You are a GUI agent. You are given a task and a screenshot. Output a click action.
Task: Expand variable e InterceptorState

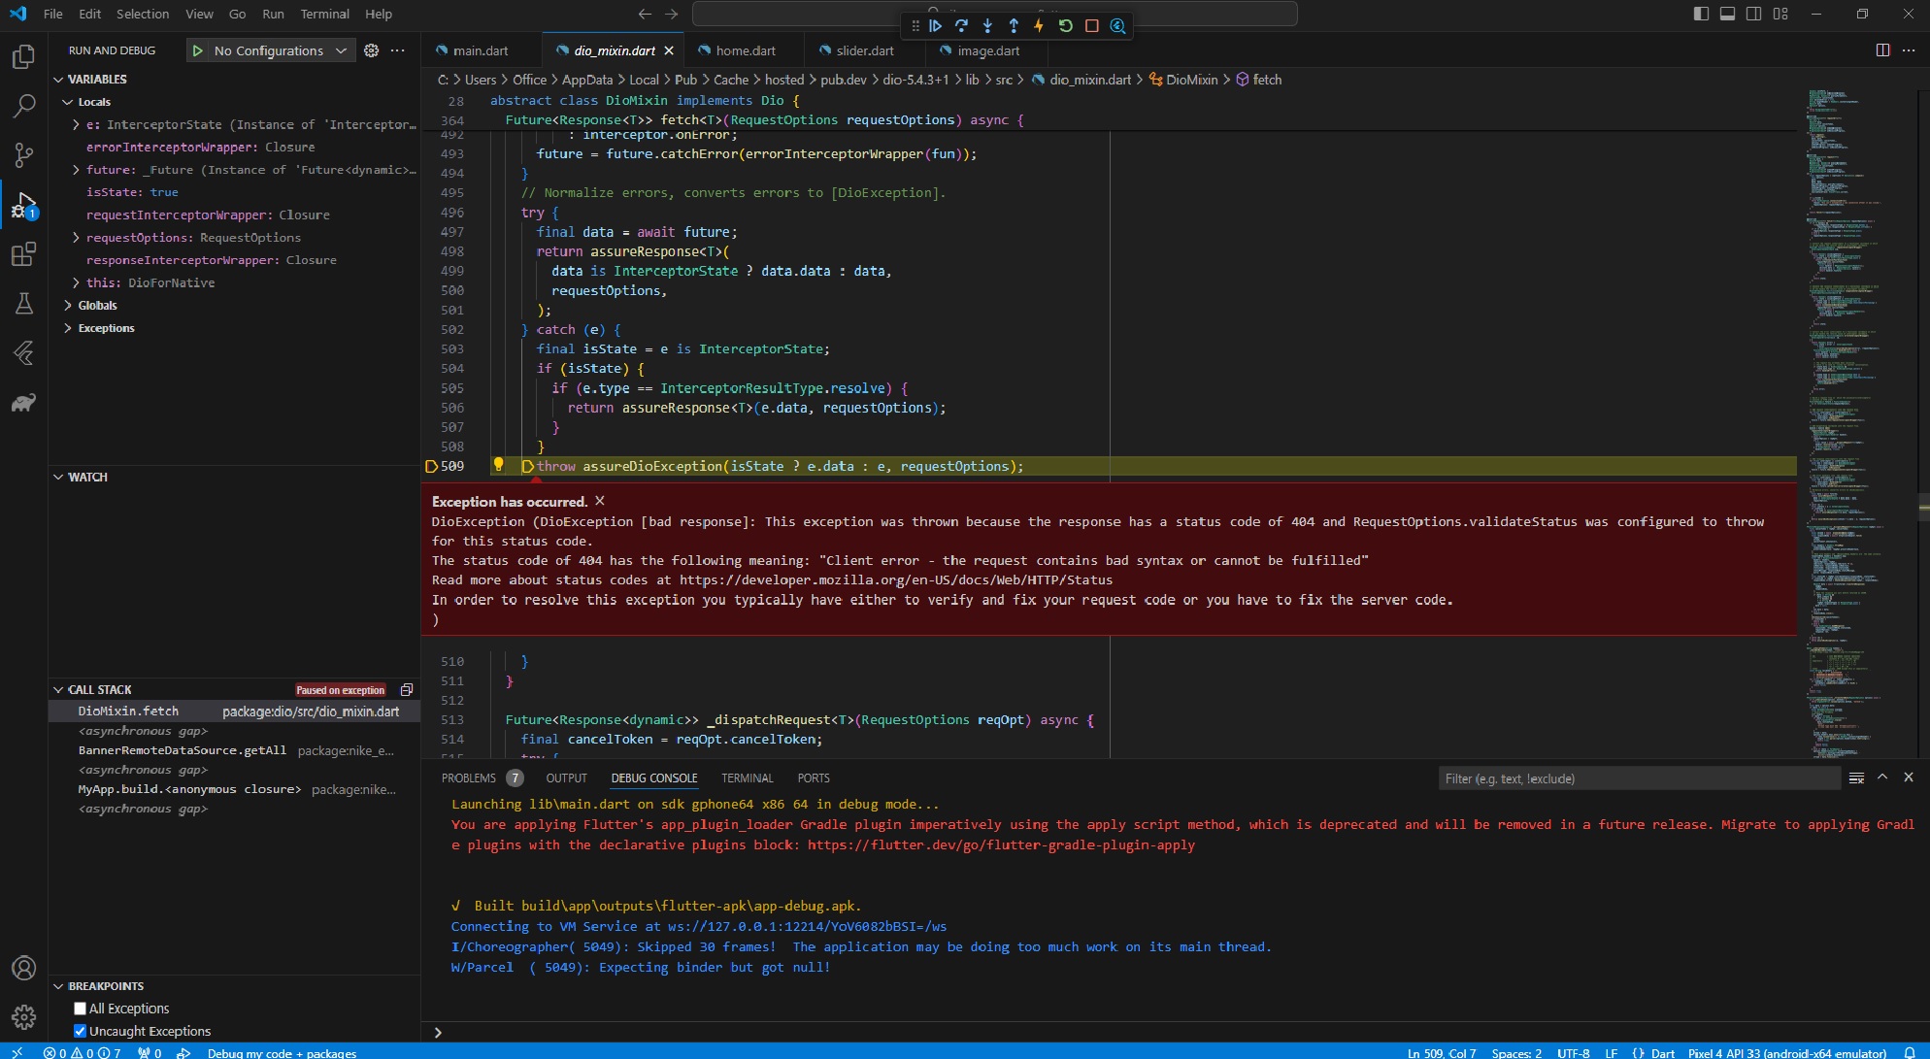76,124
